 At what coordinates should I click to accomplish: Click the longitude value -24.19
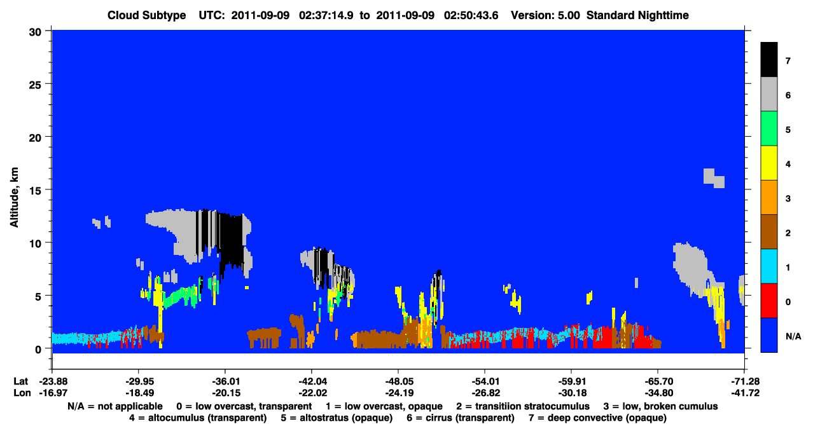398,392
